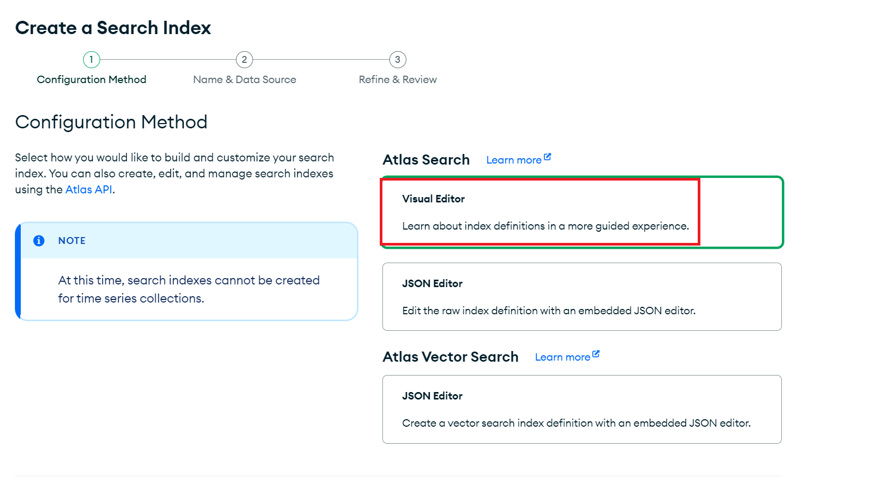Click the time series collections note text

(x=189, y=289)
